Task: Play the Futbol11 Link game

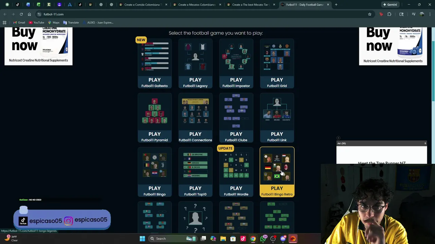Action: coord(277,118)
